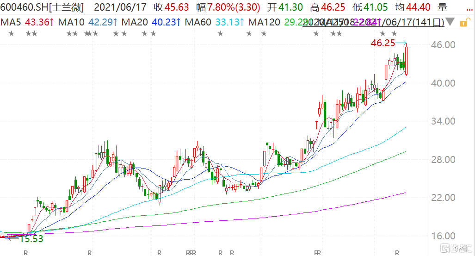475x256 pixels.
Task: Click the last star marker in the row
Action: click(x=394, y=34)
